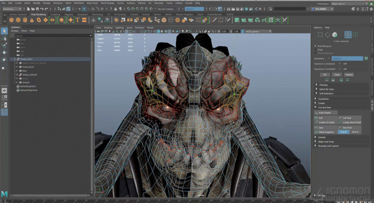
Task: Click the Redo arrow icon
Action: point(46,9)
